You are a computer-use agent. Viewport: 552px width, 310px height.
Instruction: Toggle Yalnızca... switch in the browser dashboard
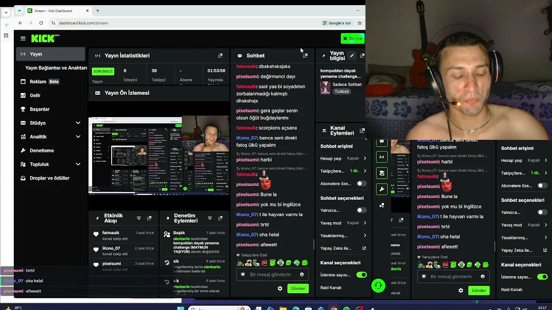click(361, 210)
